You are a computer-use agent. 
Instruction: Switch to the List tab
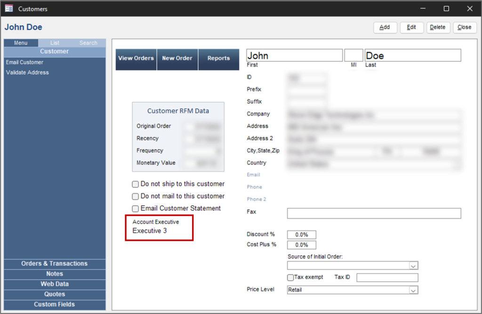tap(55, 43)
